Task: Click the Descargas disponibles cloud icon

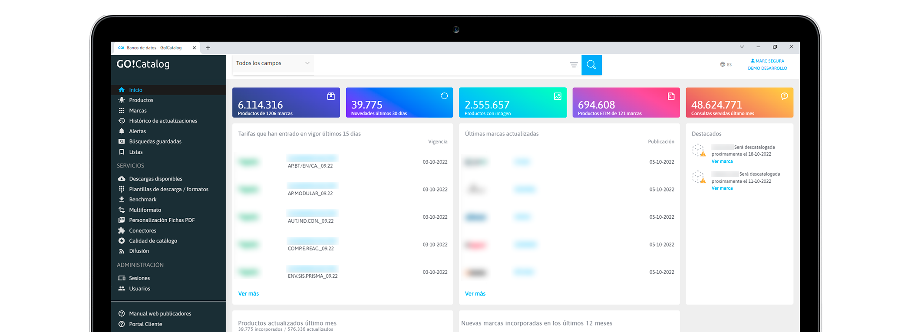Action: [122, 179]
